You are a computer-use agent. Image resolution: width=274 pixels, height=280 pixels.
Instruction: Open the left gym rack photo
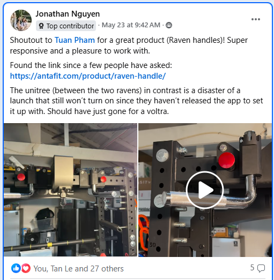coord(70,190)
